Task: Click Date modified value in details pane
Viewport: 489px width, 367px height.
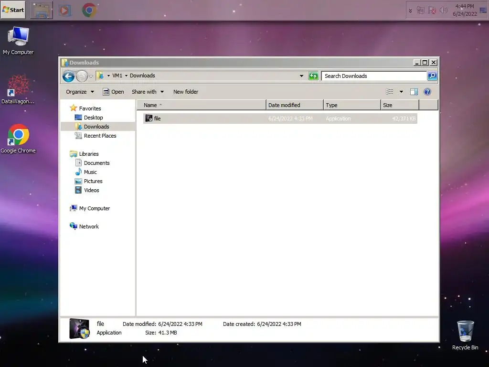Action: pyautogui.click(x=180, y=324)
